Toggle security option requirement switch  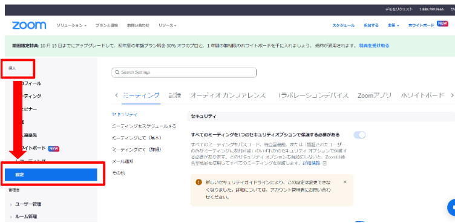point(359,135)
